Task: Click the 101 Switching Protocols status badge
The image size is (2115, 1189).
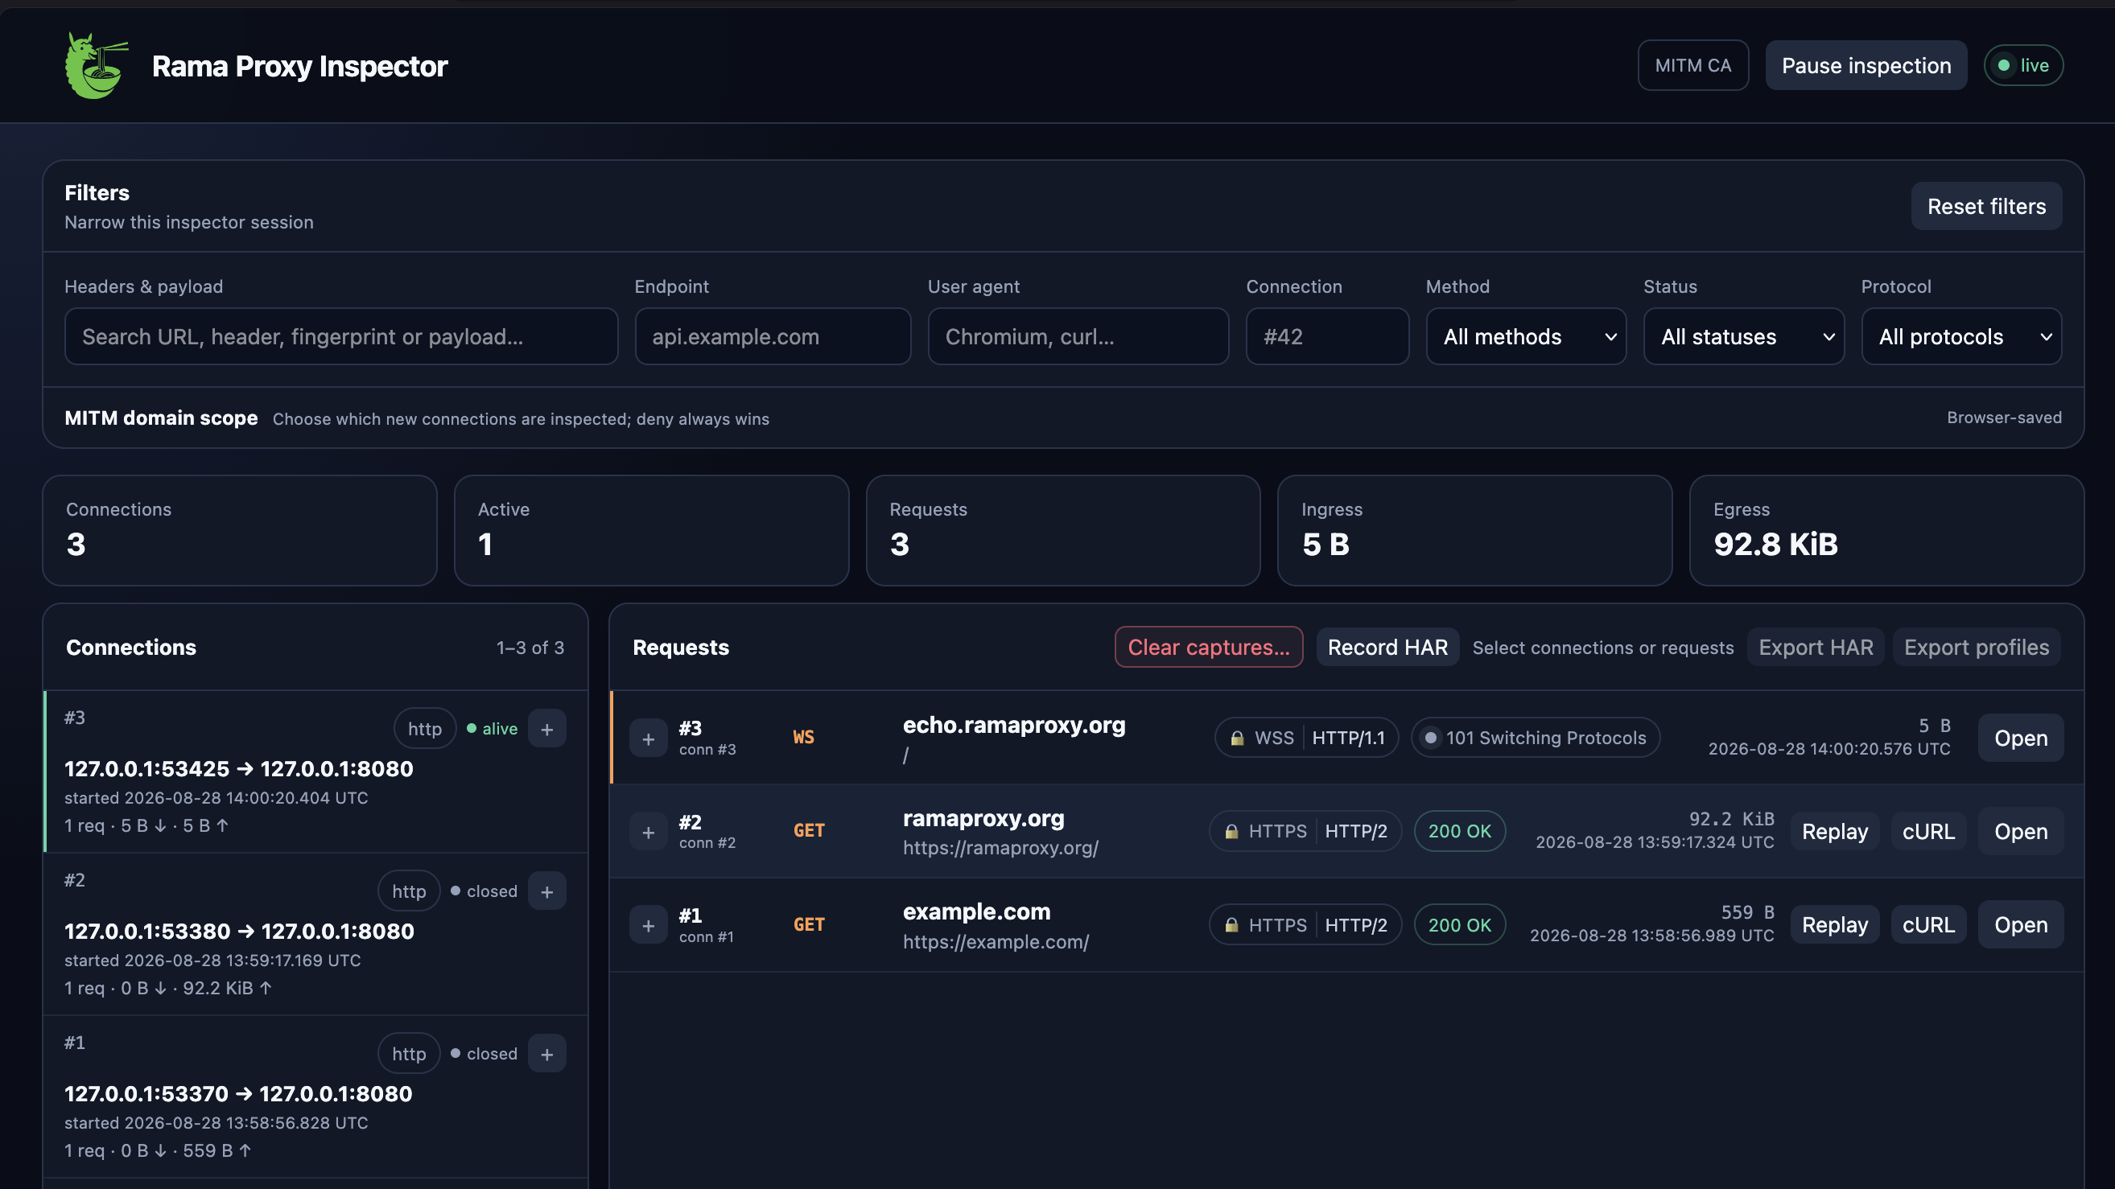Action: point(1536,738)
